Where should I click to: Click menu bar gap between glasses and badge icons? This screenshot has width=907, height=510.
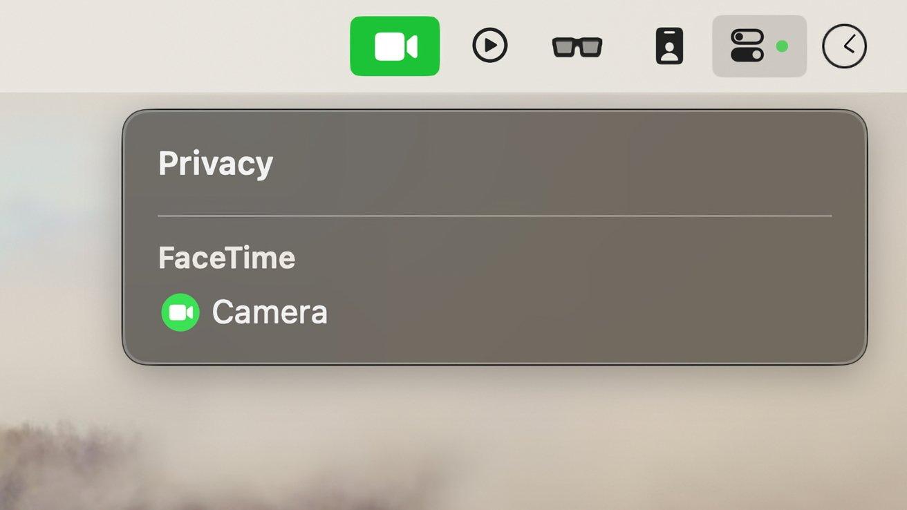629,46
